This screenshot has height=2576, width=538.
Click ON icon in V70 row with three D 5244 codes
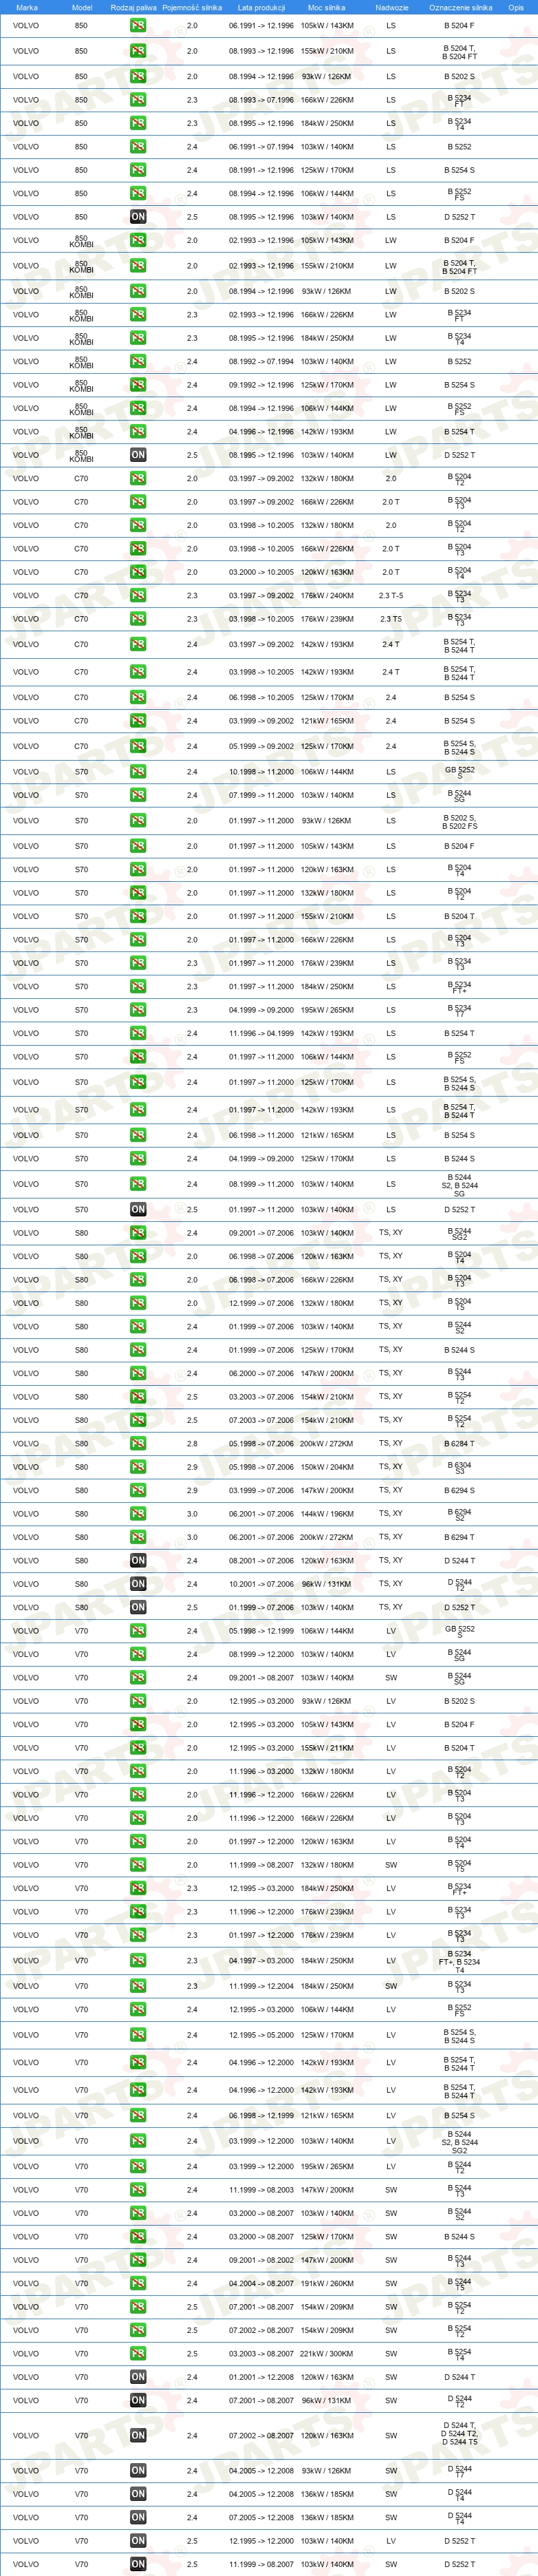(138, 2435)
